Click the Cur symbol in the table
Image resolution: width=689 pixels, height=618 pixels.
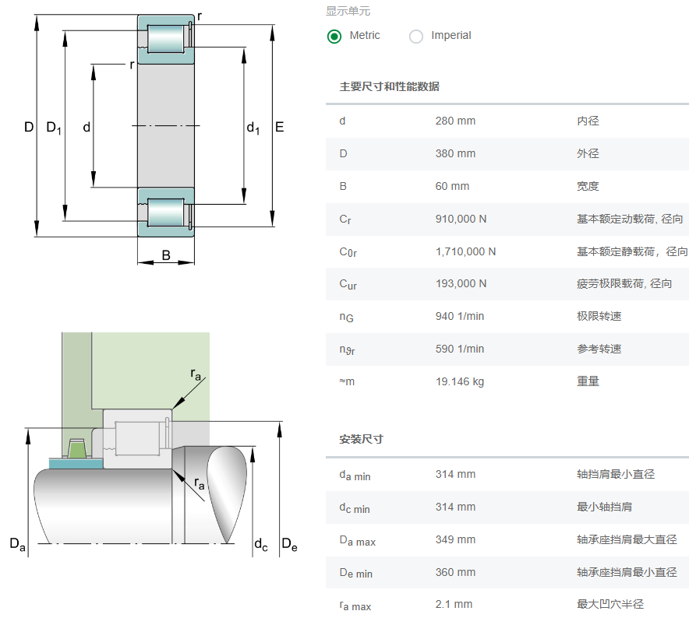coord(348,284)
